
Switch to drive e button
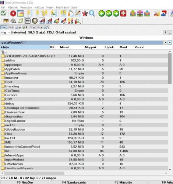pyautogui.click(x=18, y=27)
